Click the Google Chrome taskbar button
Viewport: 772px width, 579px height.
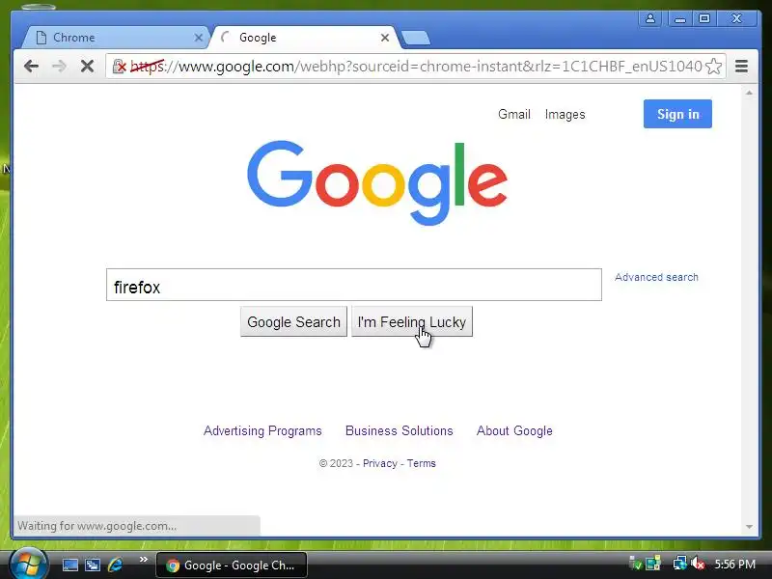pyautogui.click(x=232, y=565)
